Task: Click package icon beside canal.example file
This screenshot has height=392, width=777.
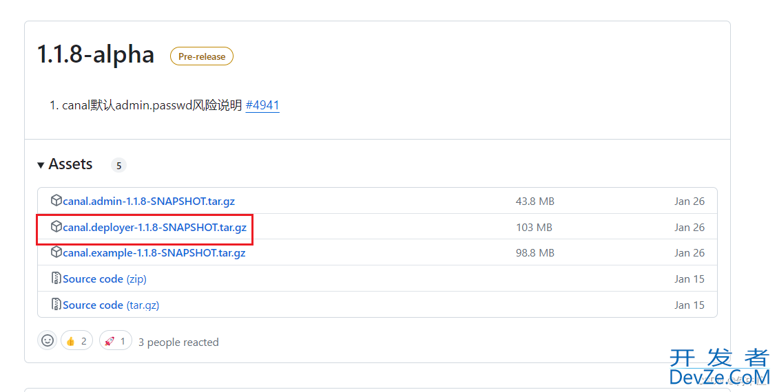Action: point(56,252)
